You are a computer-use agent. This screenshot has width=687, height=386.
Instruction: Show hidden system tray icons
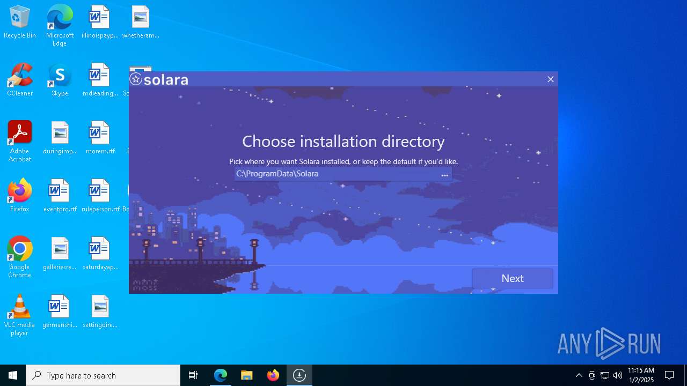click(x=579, y=375)
